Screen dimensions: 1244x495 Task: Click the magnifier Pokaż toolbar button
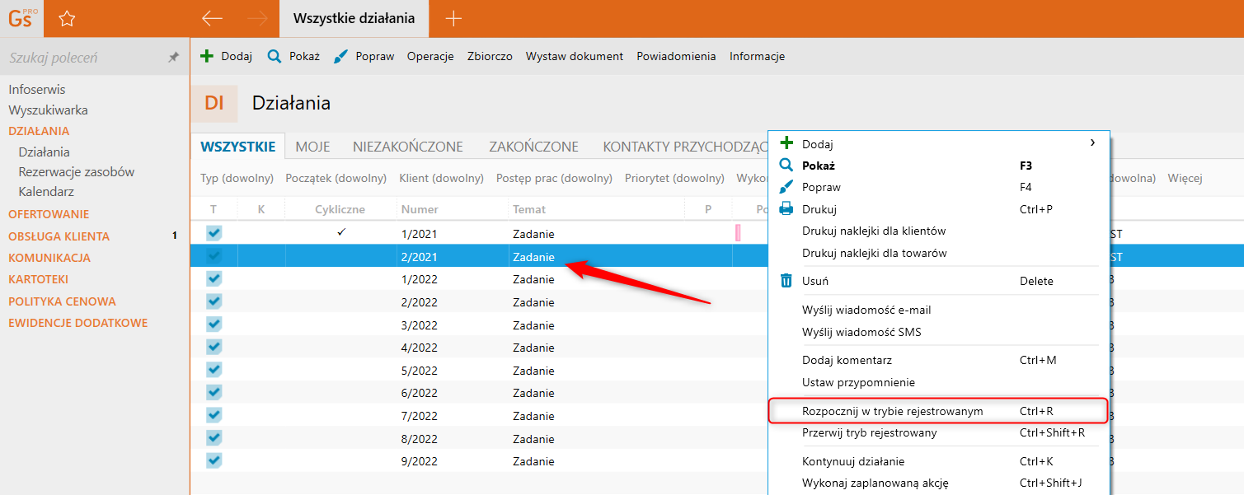[293, 56]
